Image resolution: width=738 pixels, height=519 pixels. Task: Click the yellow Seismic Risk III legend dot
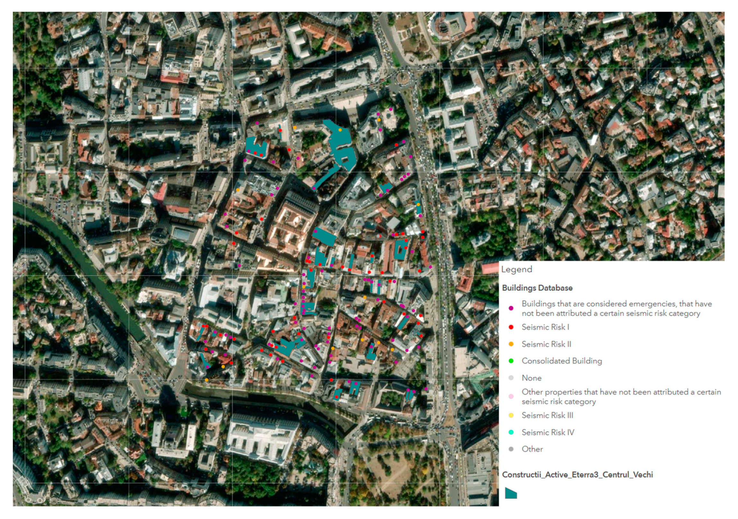[511, 415]
